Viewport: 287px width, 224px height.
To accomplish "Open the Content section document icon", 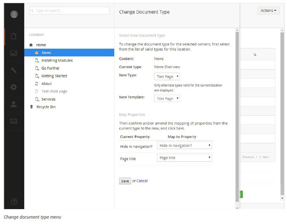I will click(14, 36).
